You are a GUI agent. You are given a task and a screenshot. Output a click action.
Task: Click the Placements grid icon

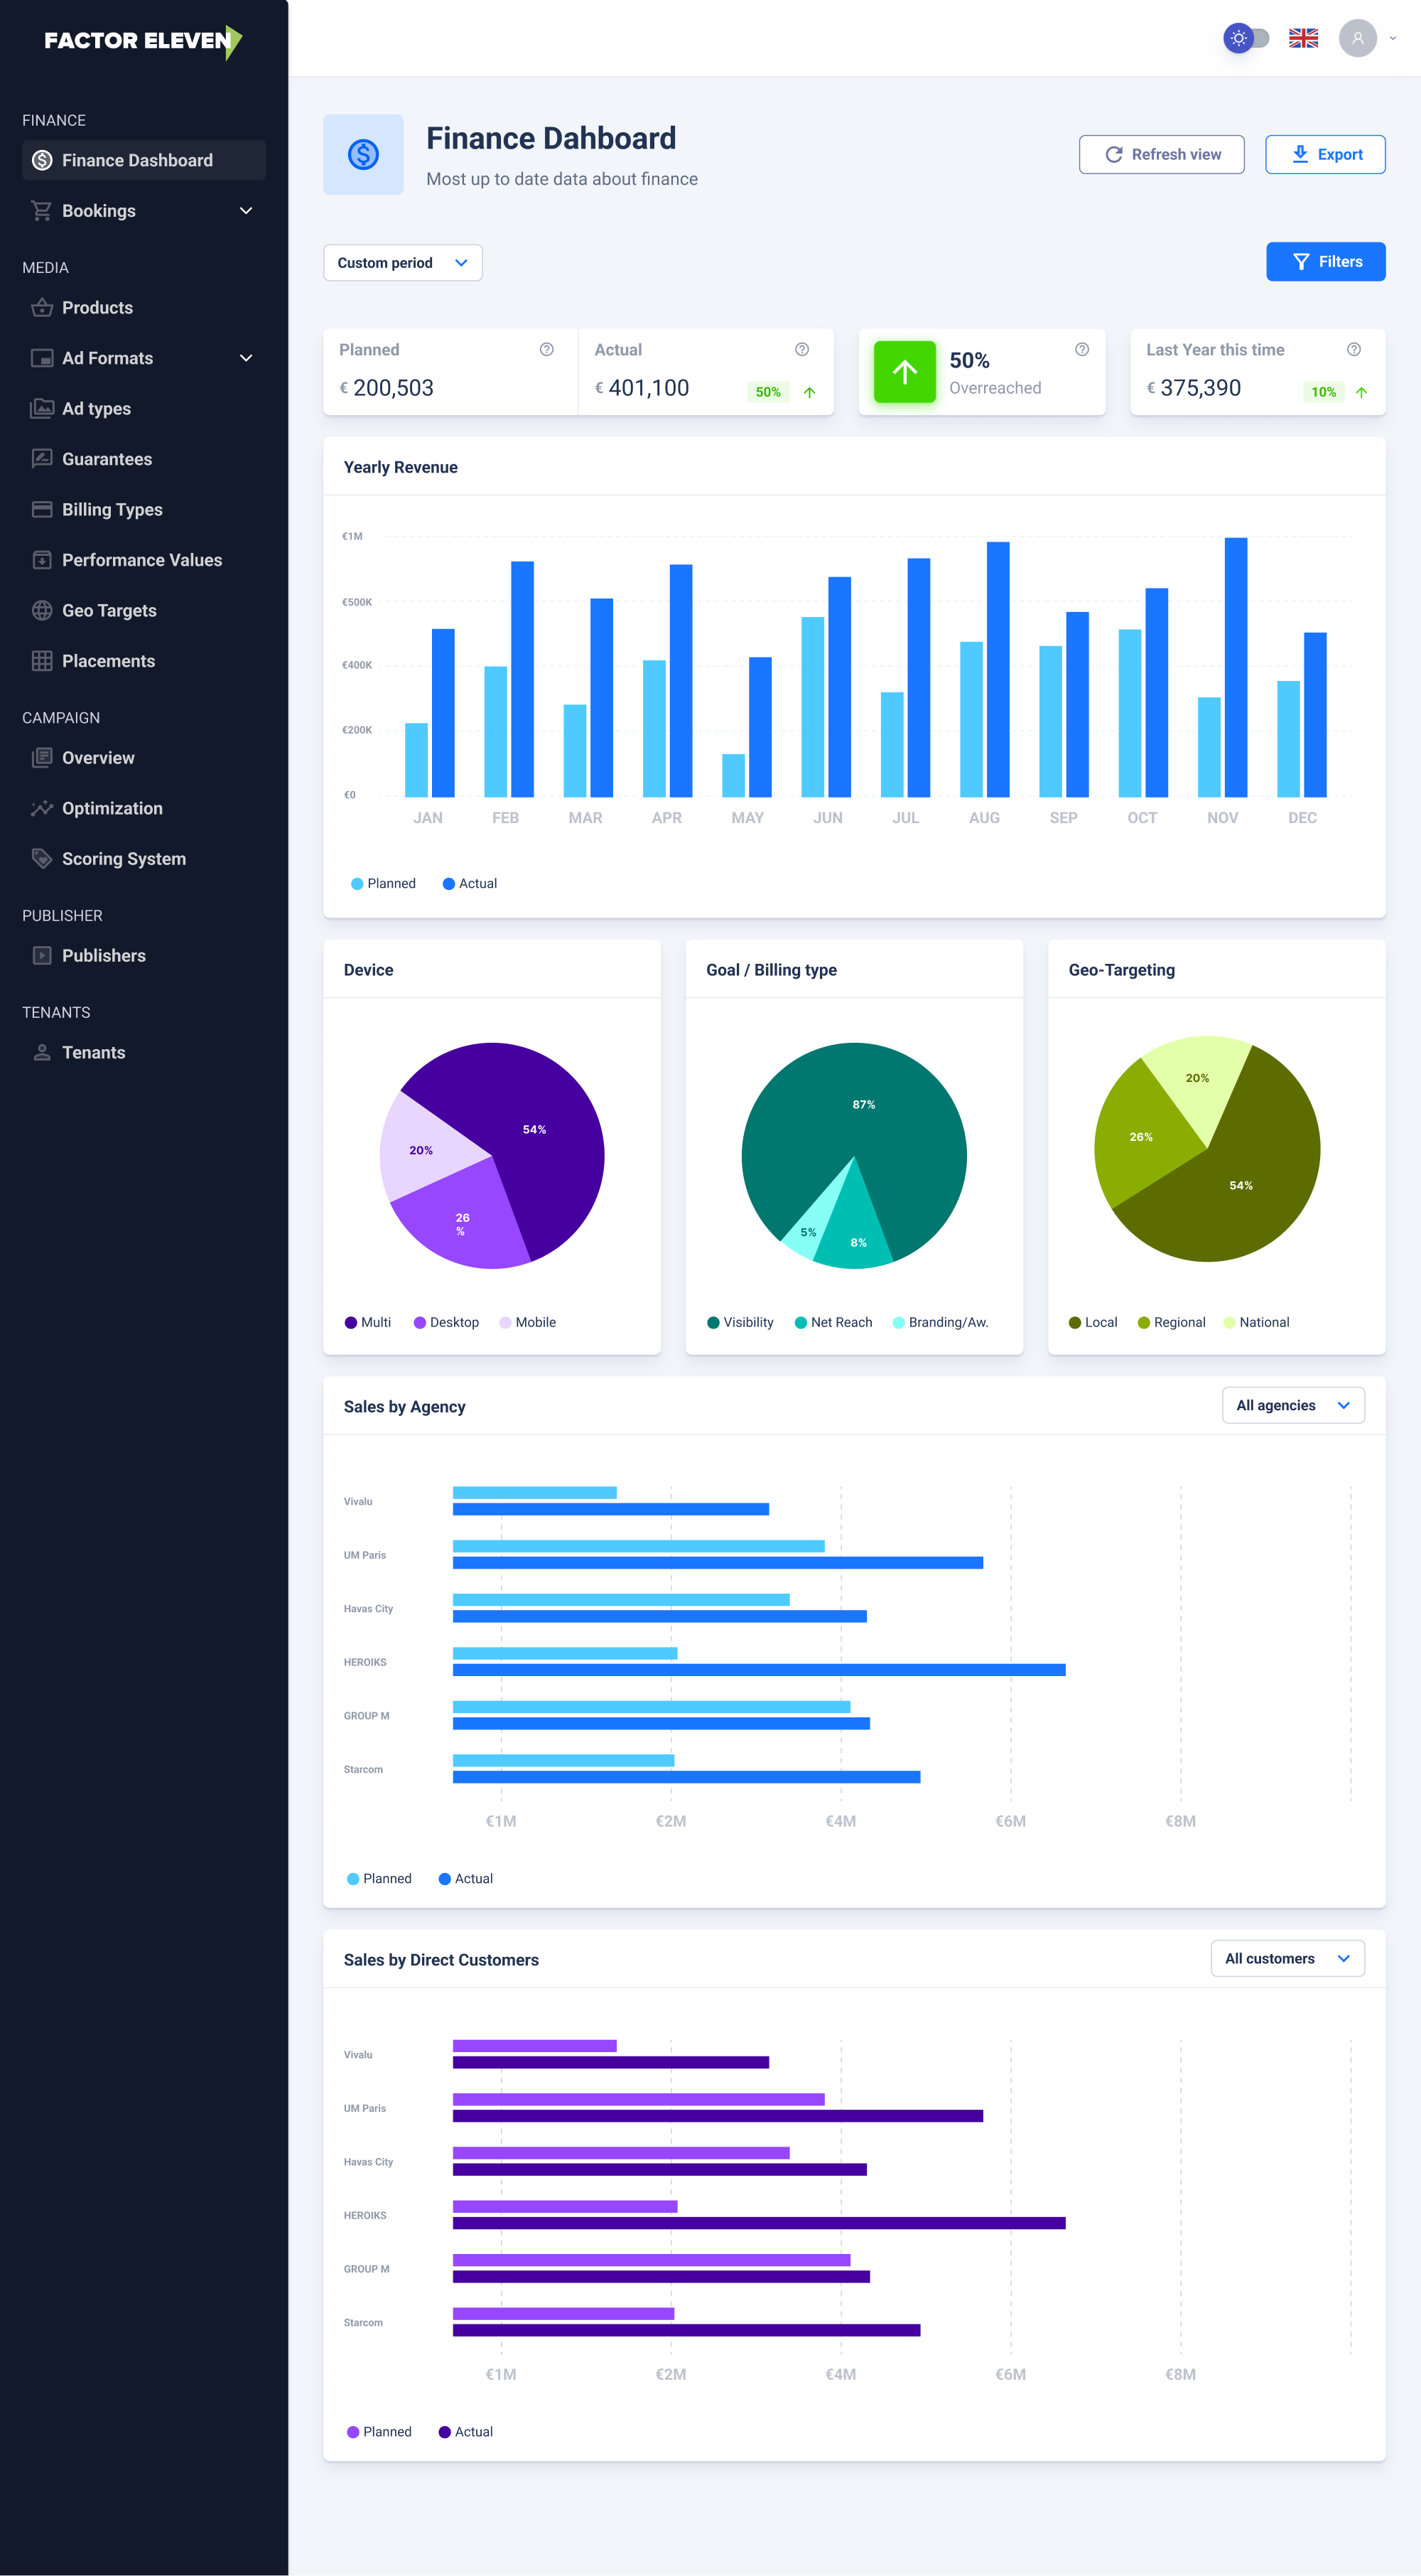coord(42,661)
